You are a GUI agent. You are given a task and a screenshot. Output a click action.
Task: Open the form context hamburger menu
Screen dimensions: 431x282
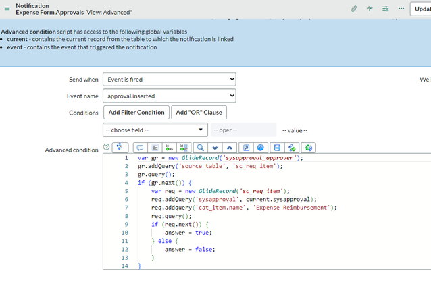[7, 9]
